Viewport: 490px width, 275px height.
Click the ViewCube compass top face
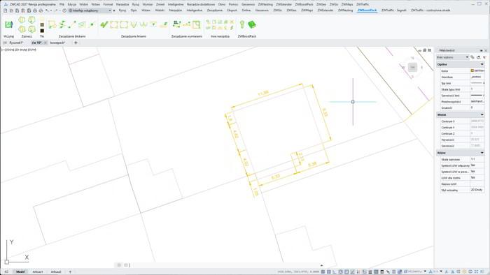pyautogui.click(x=412, y=67)
